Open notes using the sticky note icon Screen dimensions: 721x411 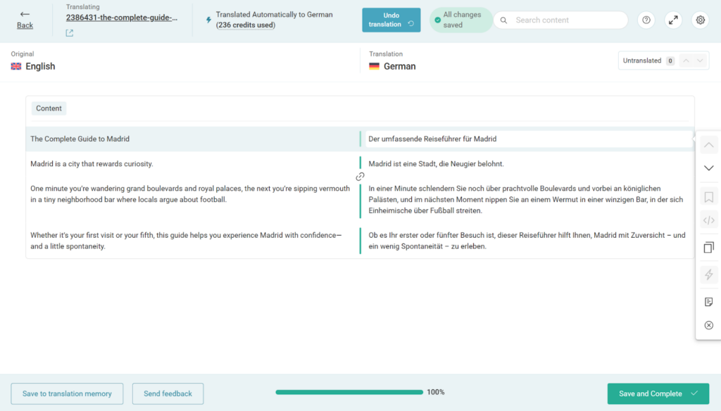point(708,301)
